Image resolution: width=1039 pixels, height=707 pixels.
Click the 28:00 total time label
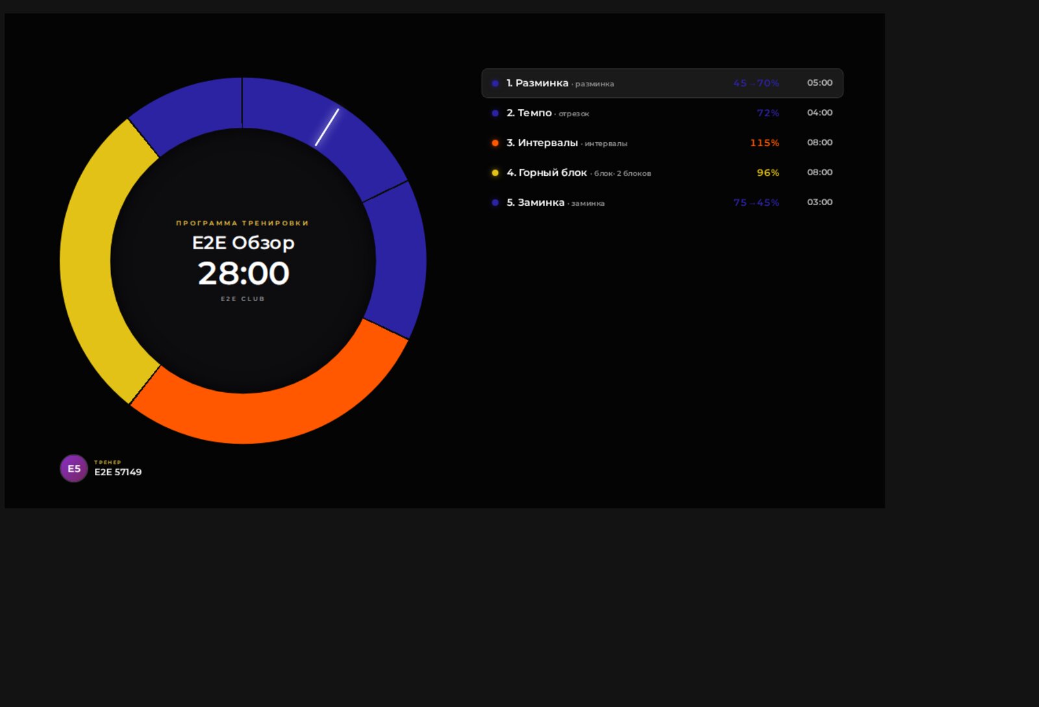[x=244, y=273]
